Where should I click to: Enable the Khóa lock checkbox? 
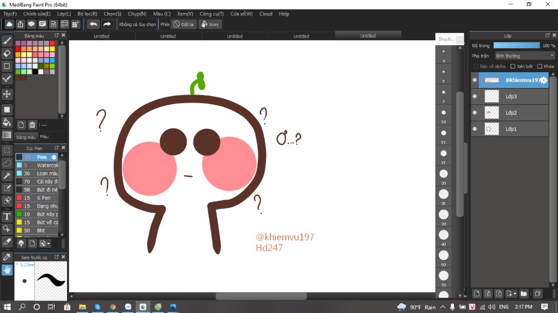pyautogui.click(x=539, y=66)
